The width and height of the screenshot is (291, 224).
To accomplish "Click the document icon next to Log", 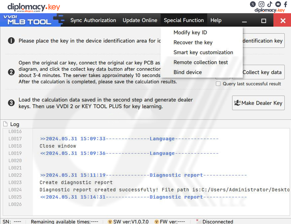I will pos(6,124).
